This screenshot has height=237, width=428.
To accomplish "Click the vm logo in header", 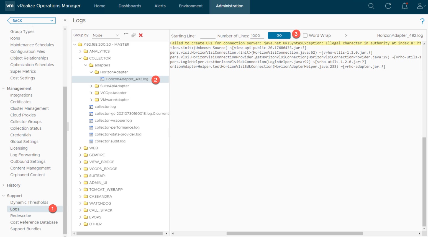I will [x=10, y=6].
